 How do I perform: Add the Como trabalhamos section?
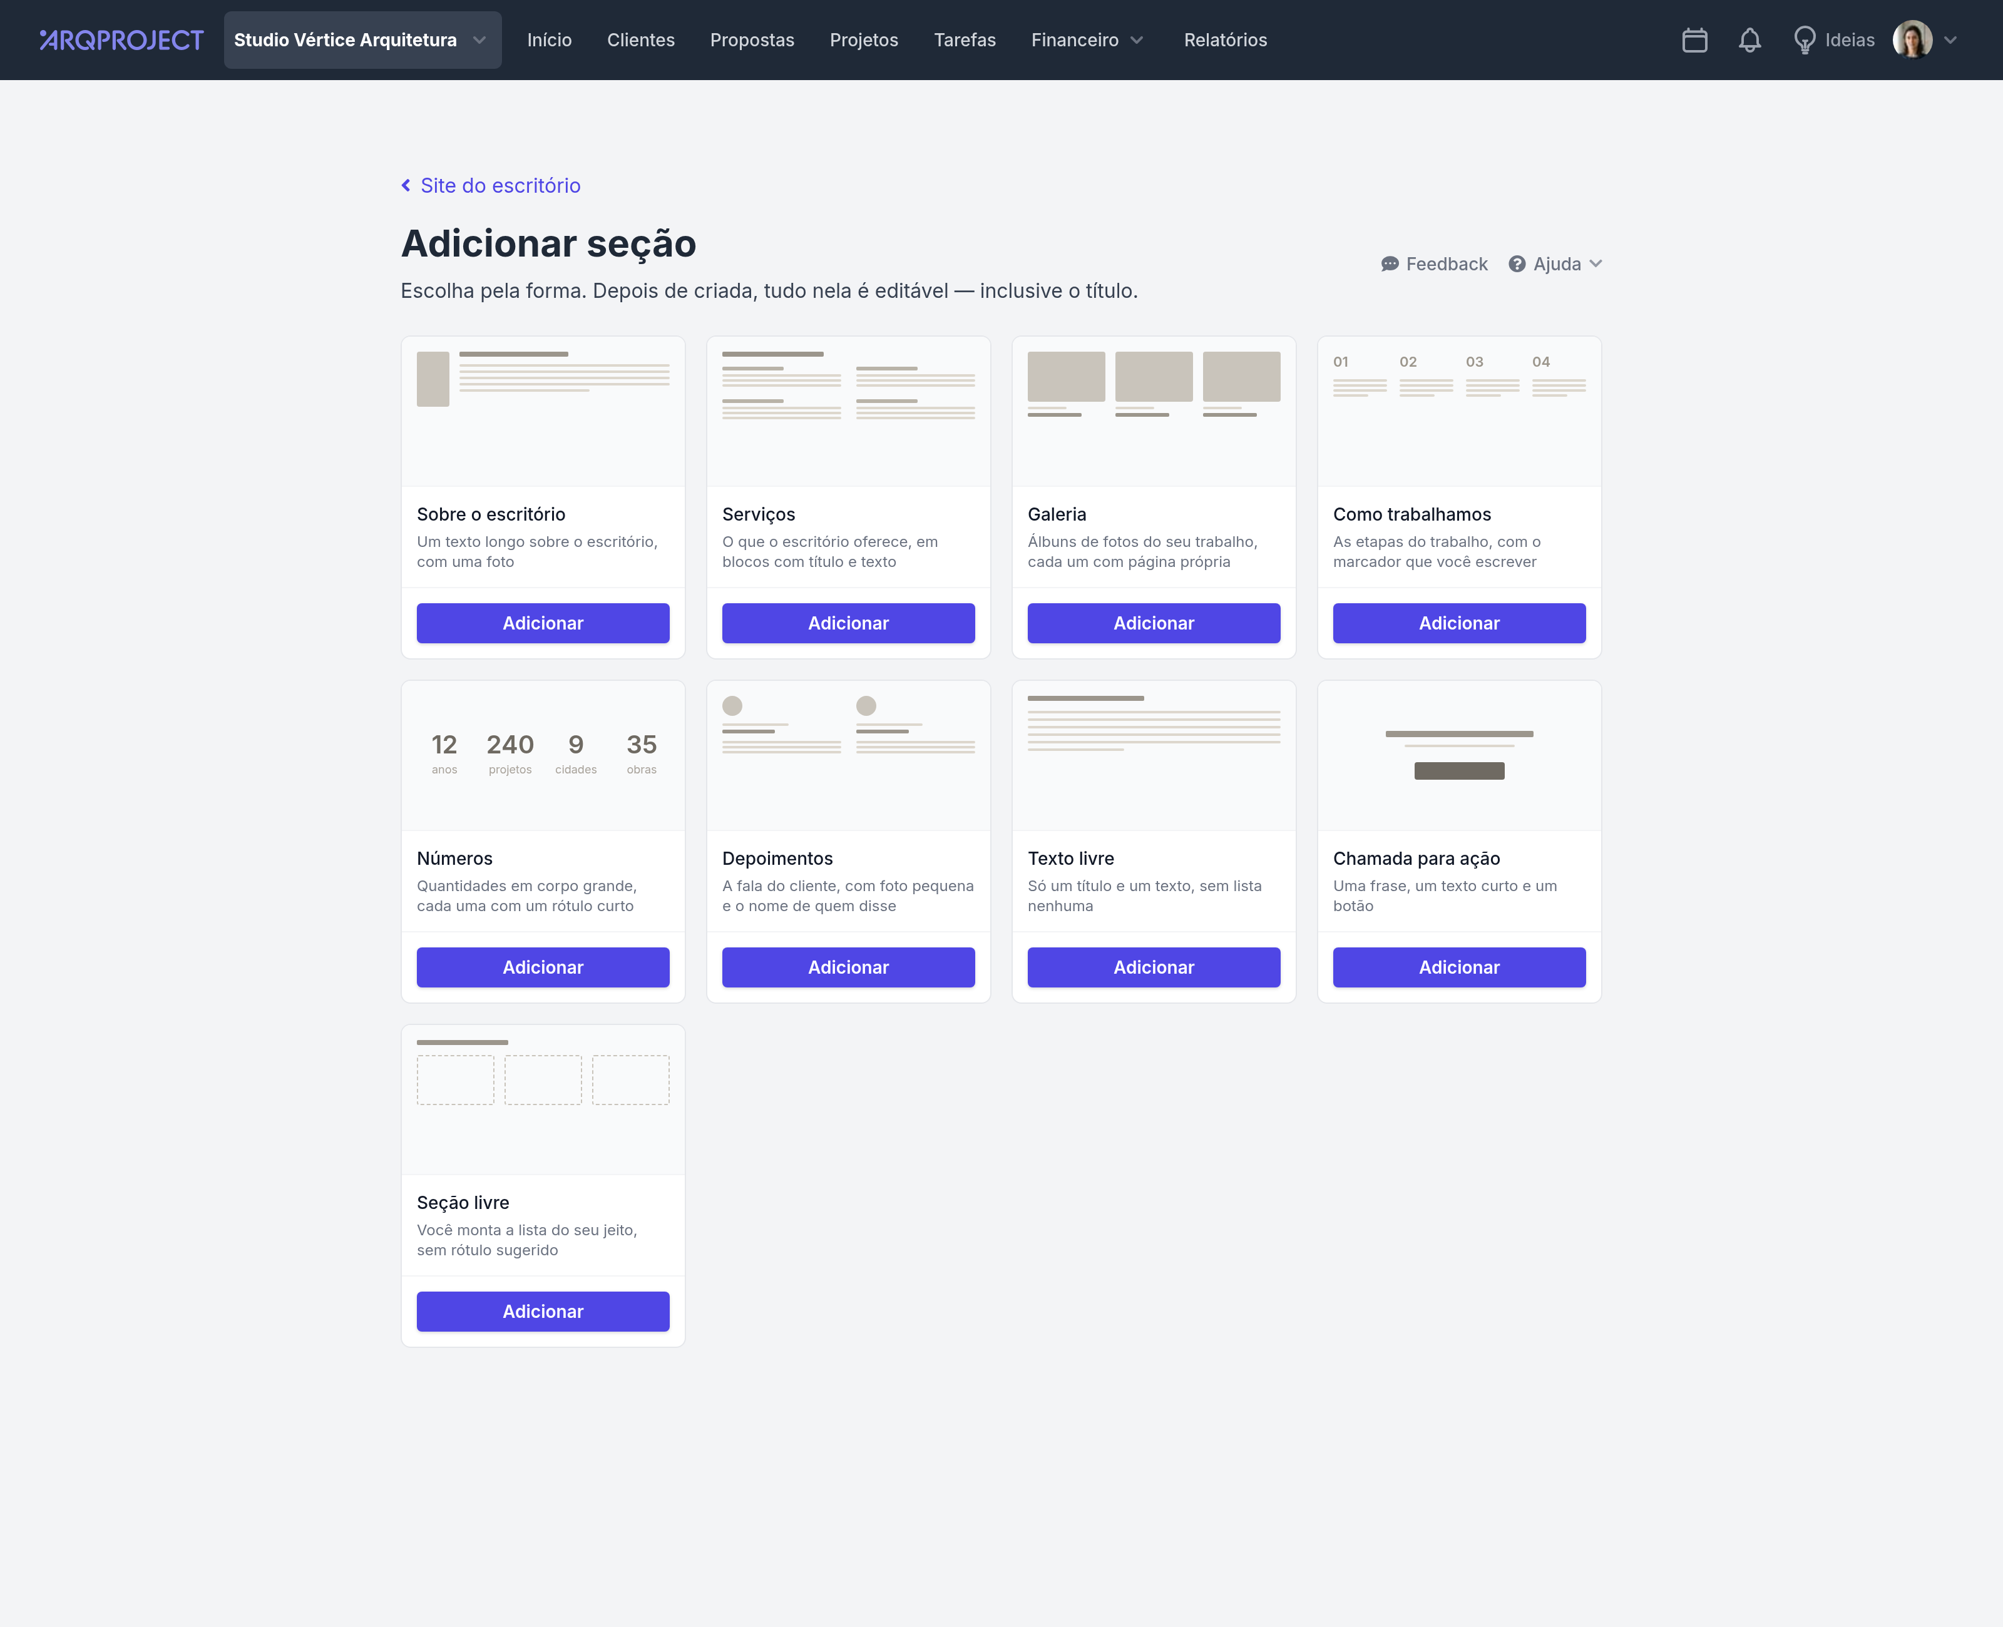coord(1460,623)
